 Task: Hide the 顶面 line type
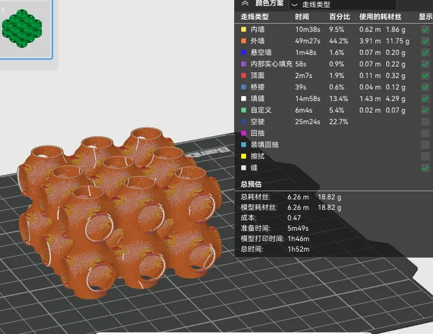click(425, 76)
